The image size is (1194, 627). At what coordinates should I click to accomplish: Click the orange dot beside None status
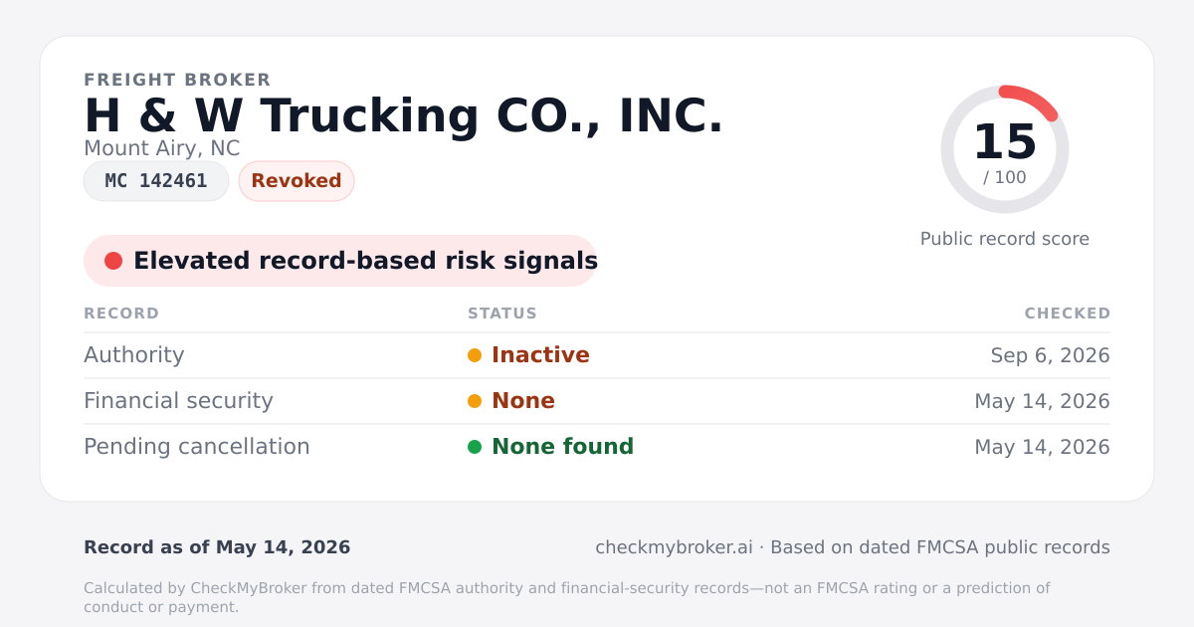pyautogui.click(x=475, y=401)
